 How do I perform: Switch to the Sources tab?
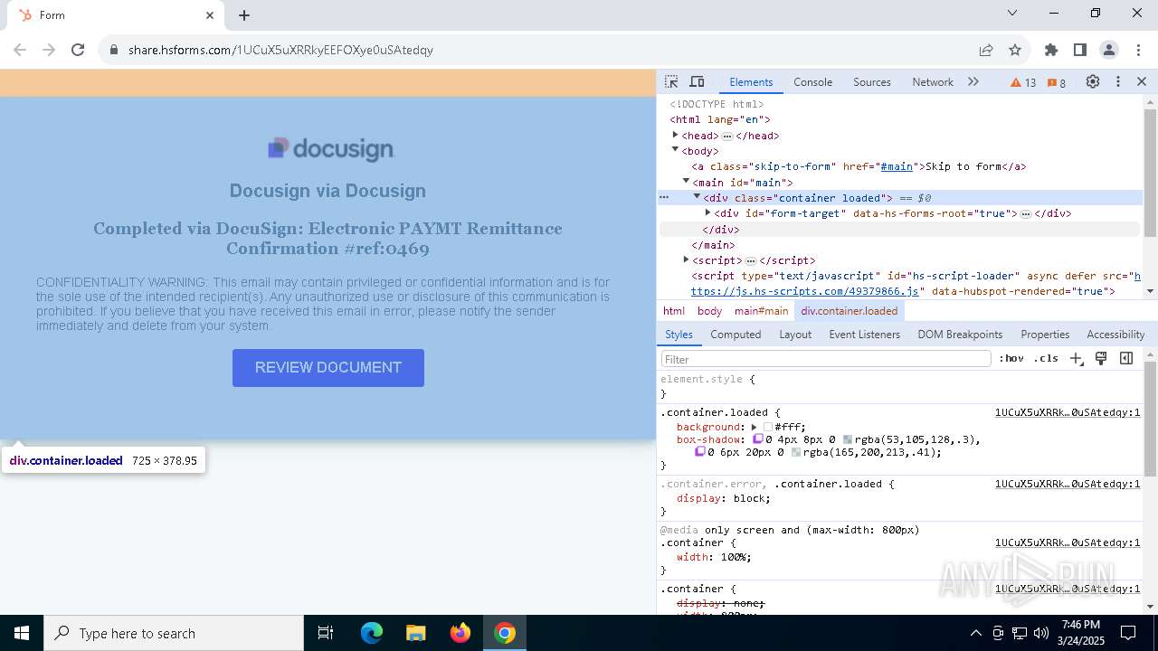(872, 82)
